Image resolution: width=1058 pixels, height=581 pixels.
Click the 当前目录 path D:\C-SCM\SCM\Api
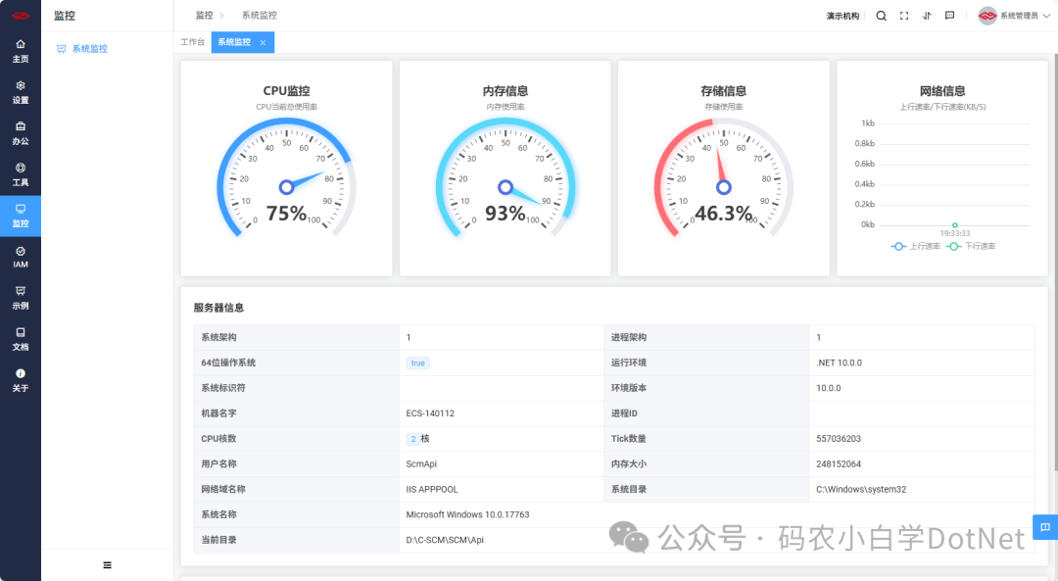click(445, 540)
